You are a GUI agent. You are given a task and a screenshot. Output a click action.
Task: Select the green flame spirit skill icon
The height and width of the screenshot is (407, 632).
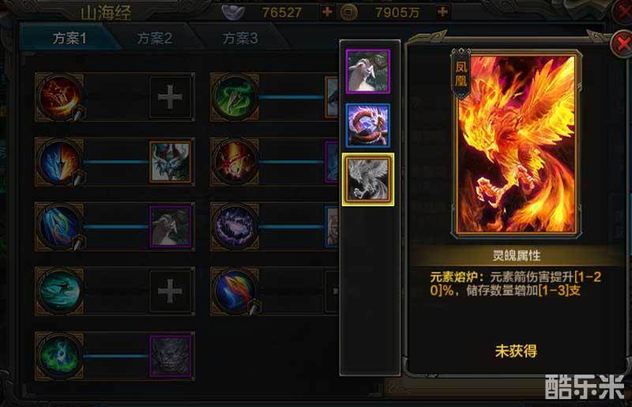click(x=59, y=356)
